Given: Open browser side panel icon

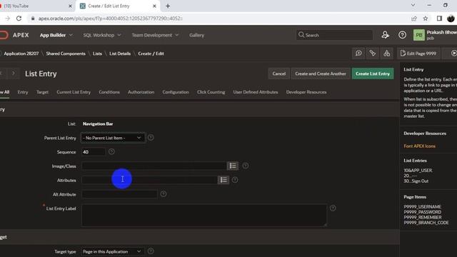Looking at the screenshot, I should point(439,19).
